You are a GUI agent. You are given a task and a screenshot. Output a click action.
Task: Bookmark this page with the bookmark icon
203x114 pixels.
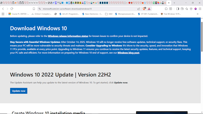coord(34,9)
